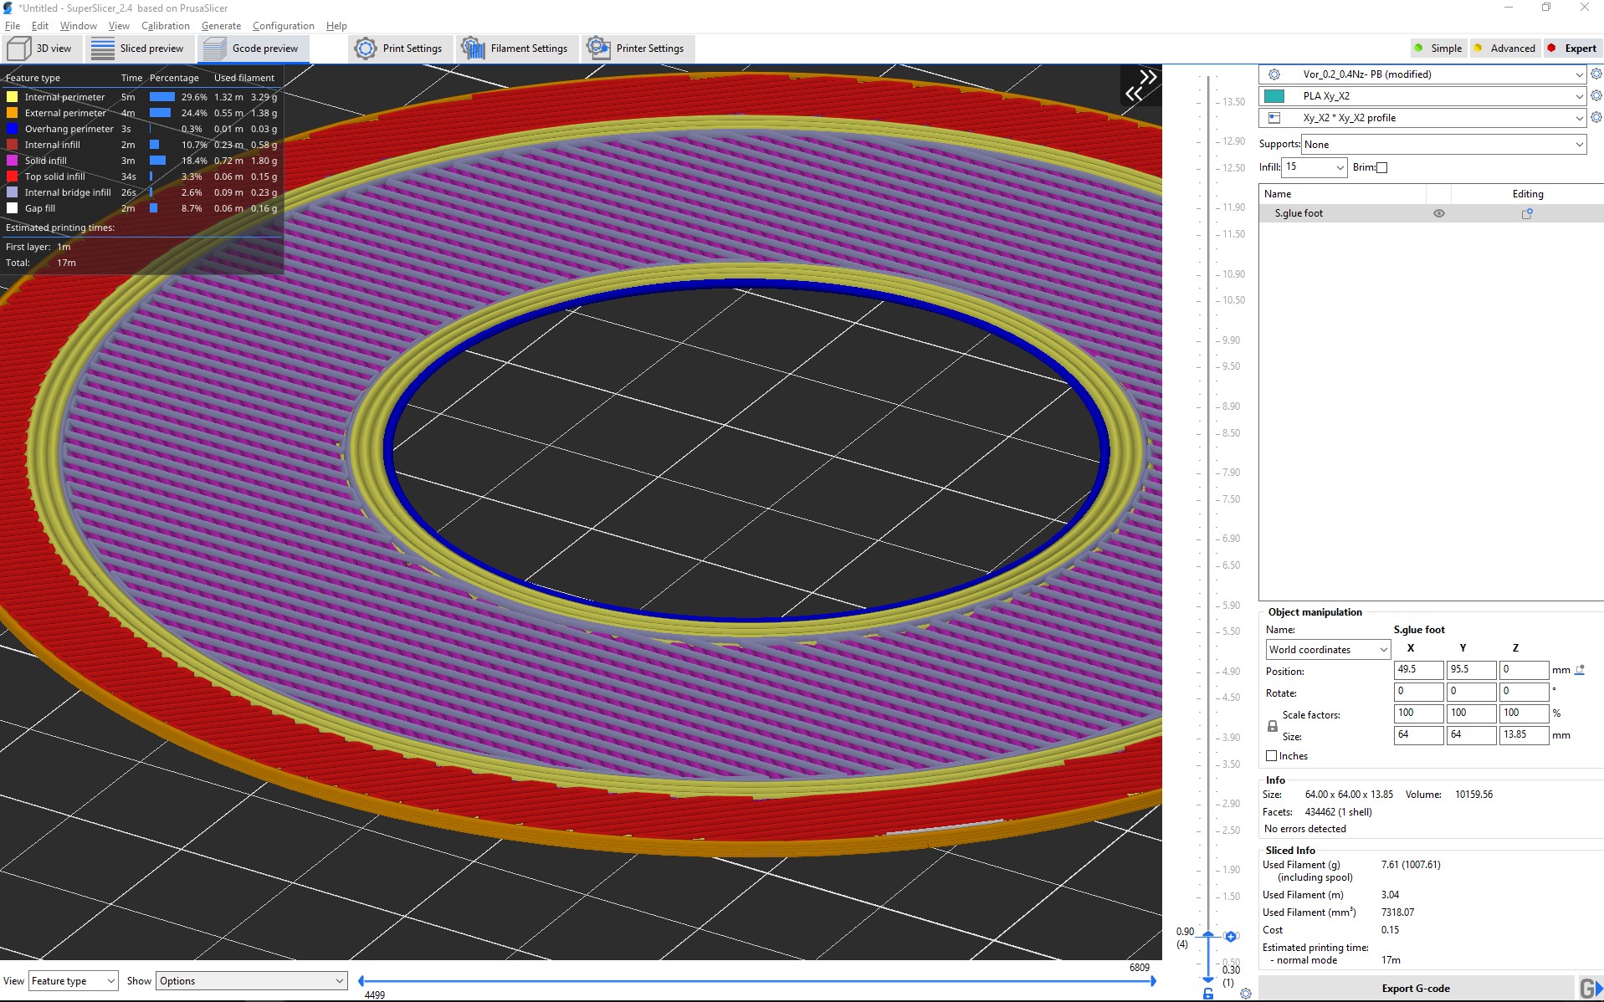Open Printer Settings tab
The width and height of the screenshot is (1604, 1002).
tap(637, 49)
